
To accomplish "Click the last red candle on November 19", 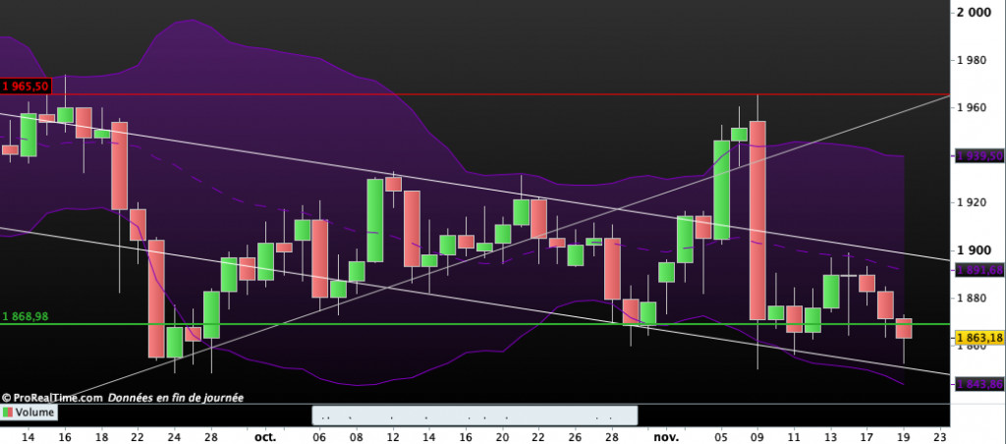I will pos(904,328).
